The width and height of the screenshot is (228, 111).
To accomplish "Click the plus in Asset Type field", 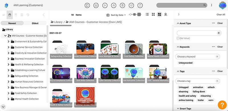I will [x=219, y=33].
